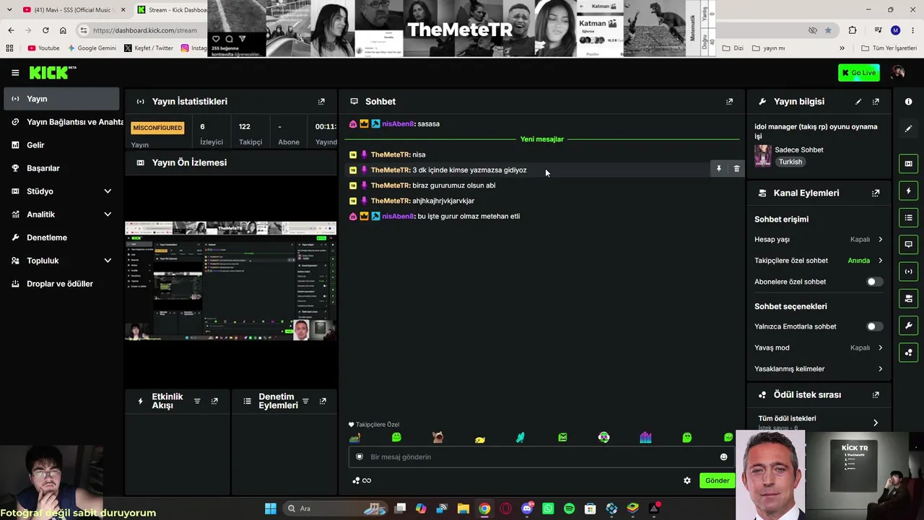
Task: Pop out the Sohbet chat panel
Action: (x=729, y=101)
